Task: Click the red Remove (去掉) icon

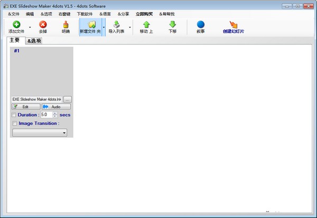Action: tap(43, 24)
